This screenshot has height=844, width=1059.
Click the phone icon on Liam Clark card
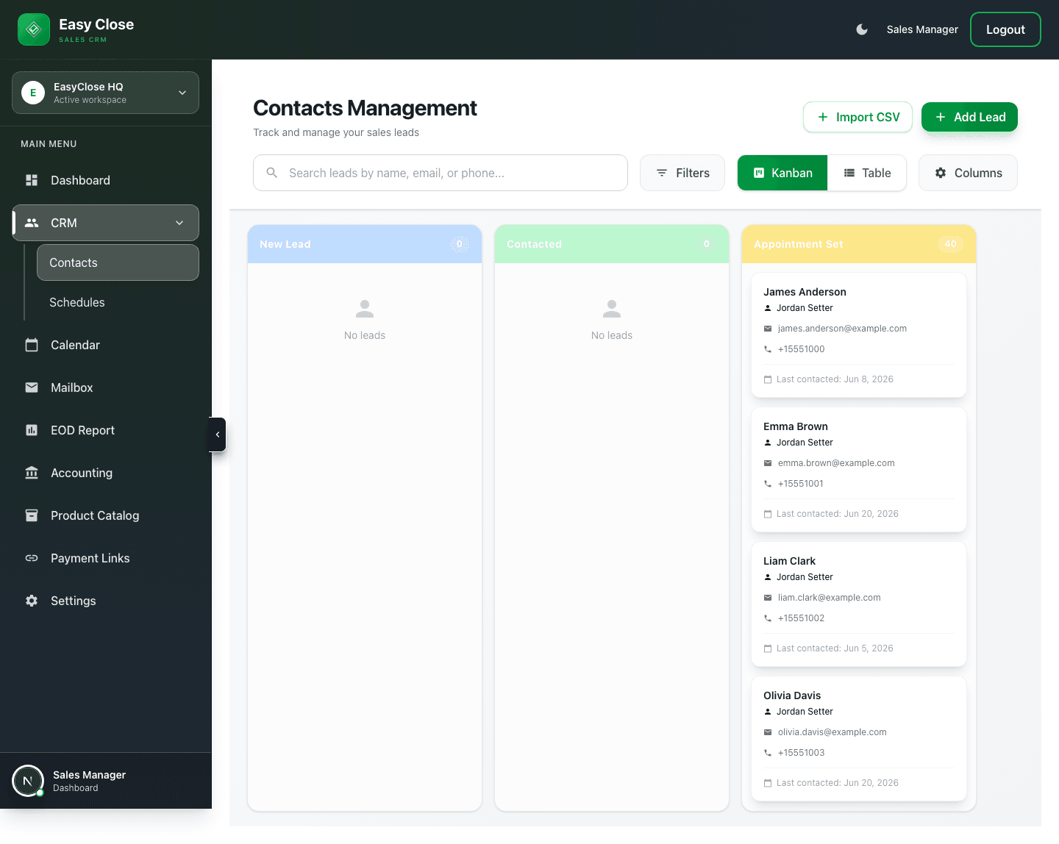(768, 618)
